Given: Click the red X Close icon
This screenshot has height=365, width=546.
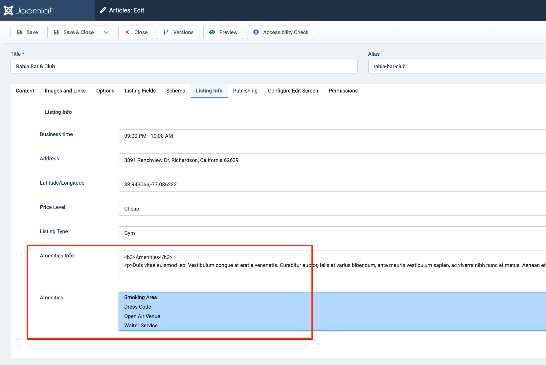Looking at the screenshot, I should 127,32.
